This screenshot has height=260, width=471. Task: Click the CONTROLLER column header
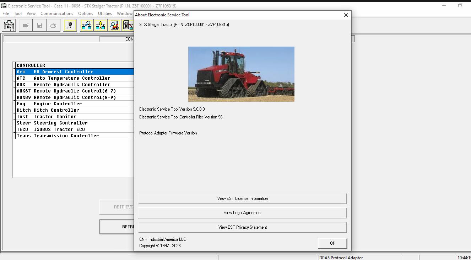pyautogui.click(x=74, y=65)
